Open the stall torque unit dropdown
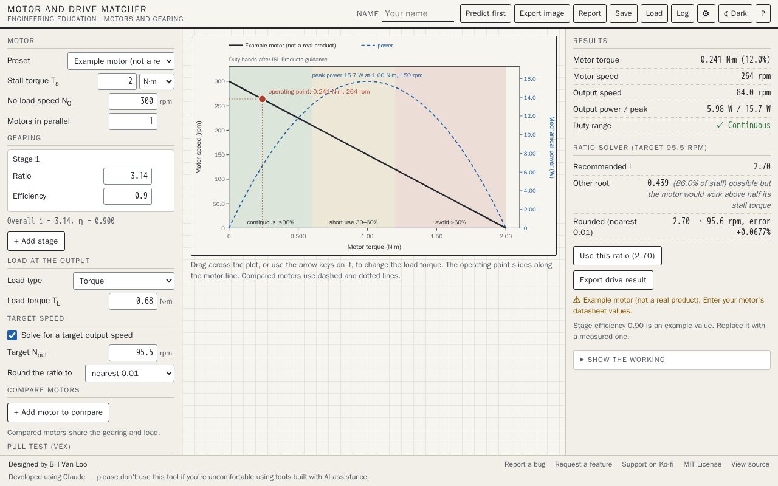778x486 pixels. pos(157,81)
